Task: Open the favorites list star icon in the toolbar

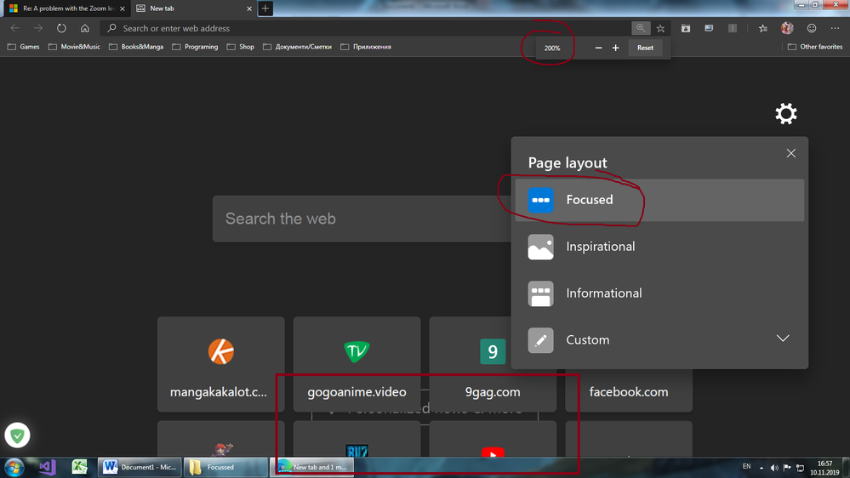Action: tap(762, 28)
